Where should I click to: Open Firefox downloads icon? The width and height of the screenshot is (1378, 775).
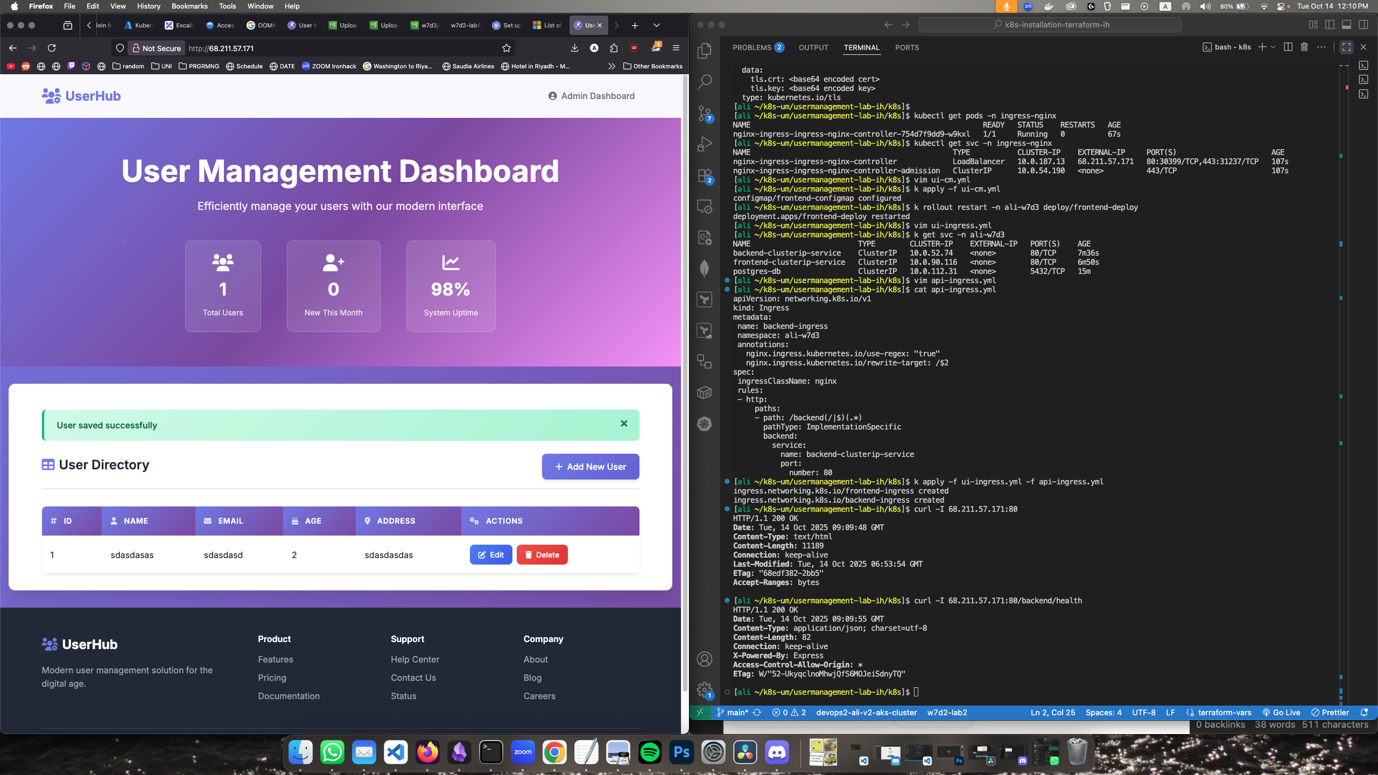pyautogui.click(x=574, y=48)
